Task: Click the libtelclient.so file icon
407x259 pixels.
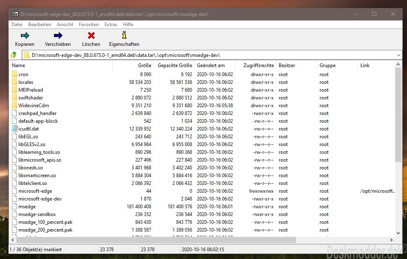Action: tap(14, 183)
